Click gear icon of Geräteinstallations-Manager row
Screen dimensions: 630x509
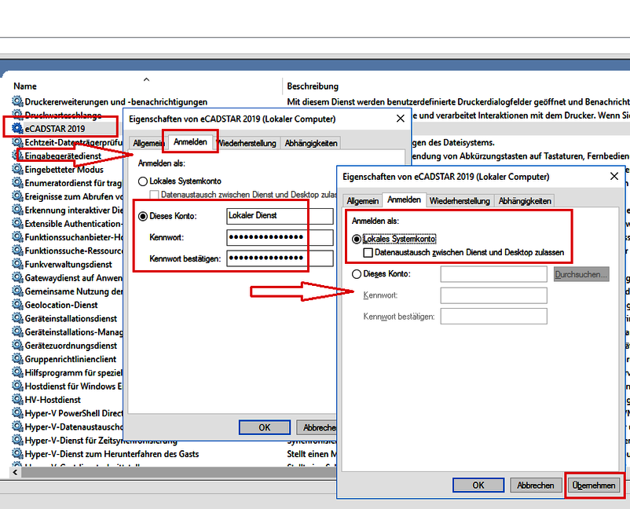pos(17,331)
